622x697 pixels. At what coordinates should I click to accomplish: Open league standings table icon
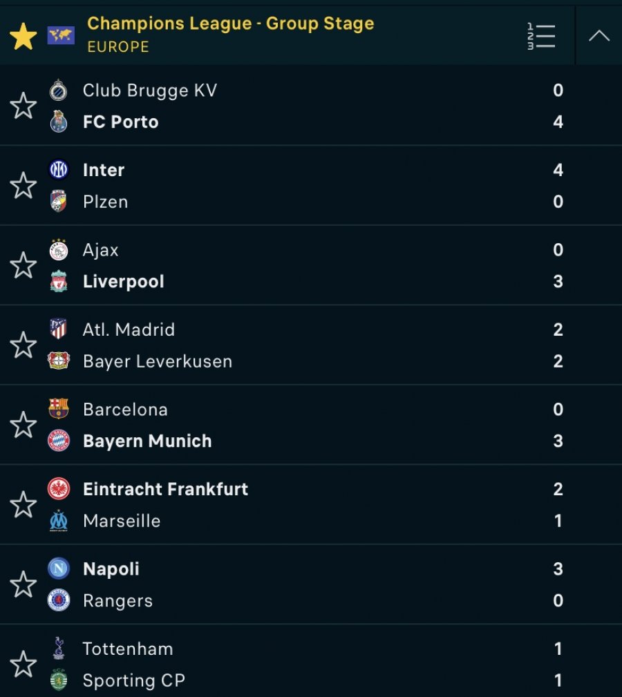pyautogui.click(x=541, y=36)
